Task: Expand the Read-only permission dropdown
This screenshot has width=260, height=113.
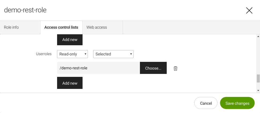Action: coord(73,54)
